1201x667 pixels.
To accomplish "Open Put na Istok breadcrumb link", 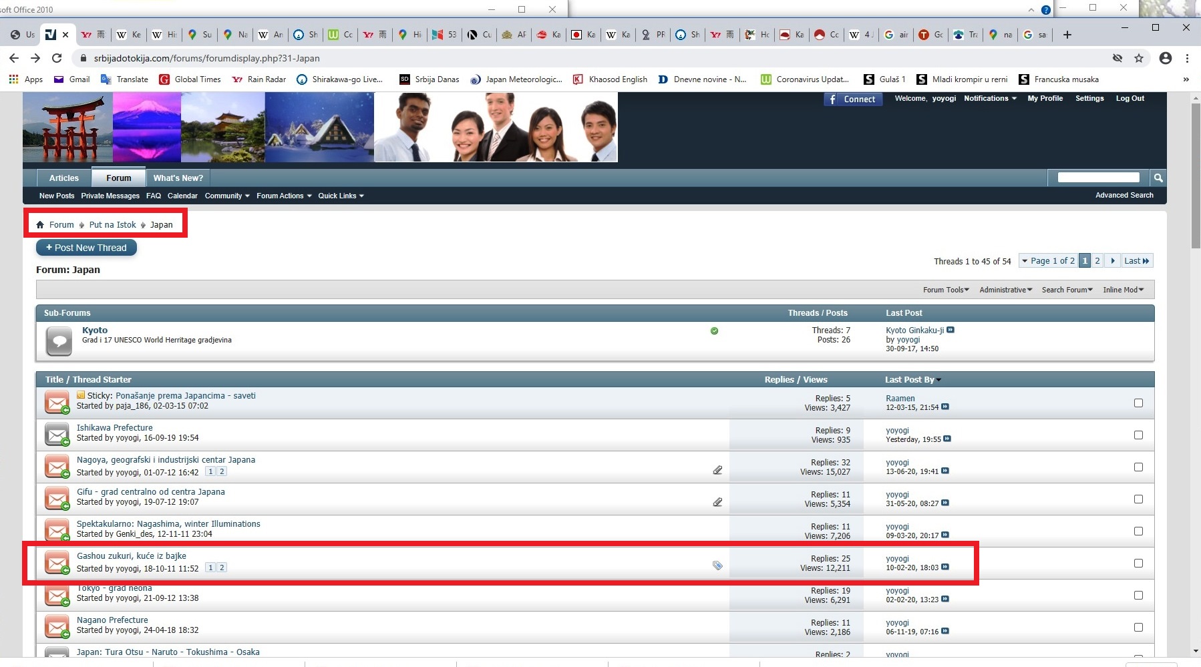I will 112,225.
